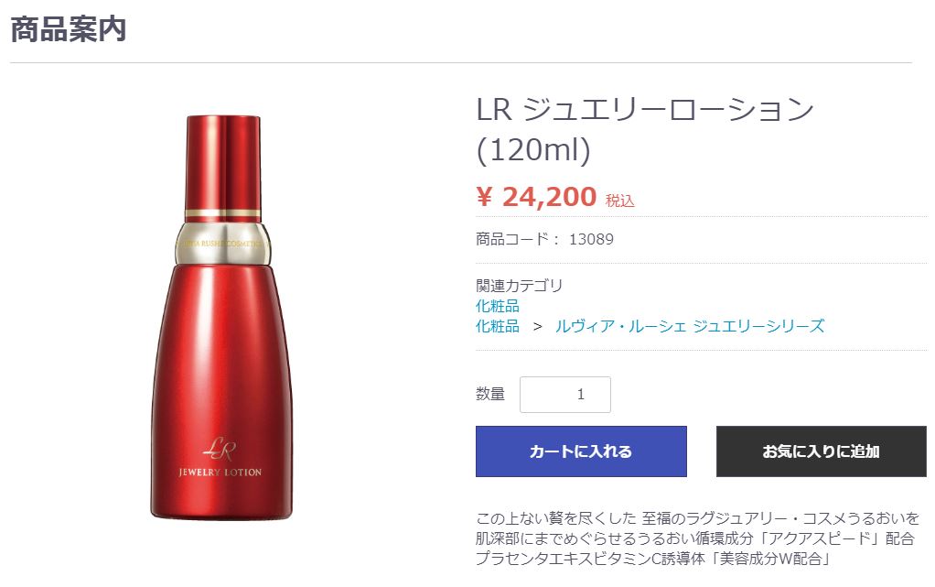Click the product code 13089
The image size is (935, 587).
pyautogui.click(x=591, y=240)
